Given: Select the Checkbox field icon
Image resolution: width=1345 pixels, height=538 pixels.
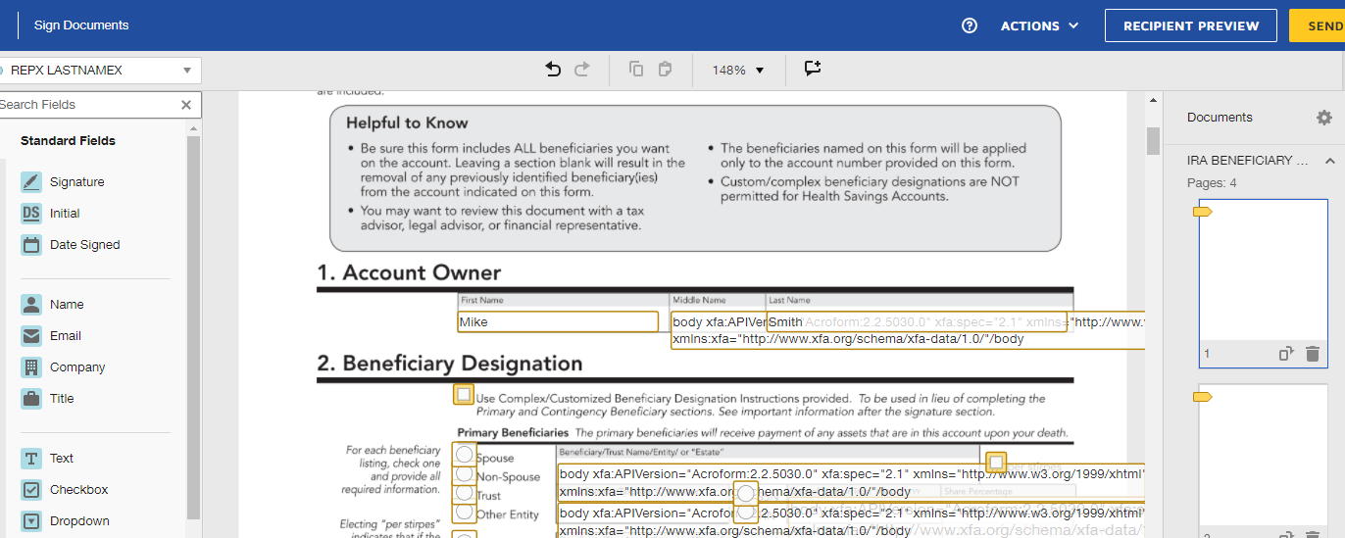Looking at the screenshot, I should pos(31,490).
